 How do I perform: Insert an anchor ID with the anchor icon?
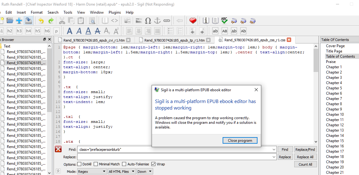point(157,21)
